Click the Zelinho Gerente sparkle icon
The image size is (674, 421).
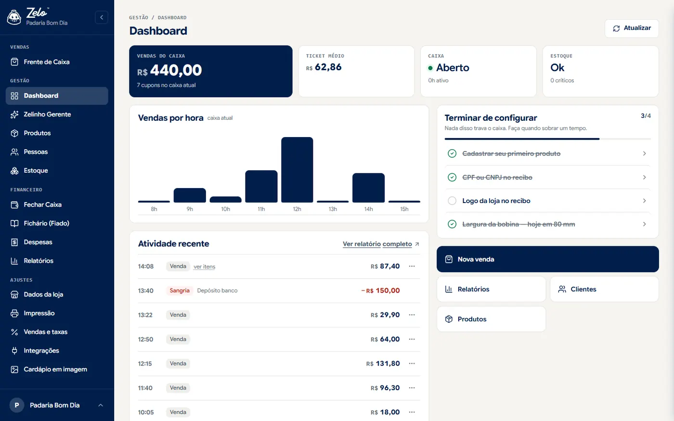tap(14, 115)
